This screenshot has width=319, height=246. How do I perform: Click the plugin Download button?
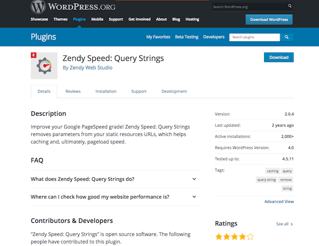[x=279, y=58]
